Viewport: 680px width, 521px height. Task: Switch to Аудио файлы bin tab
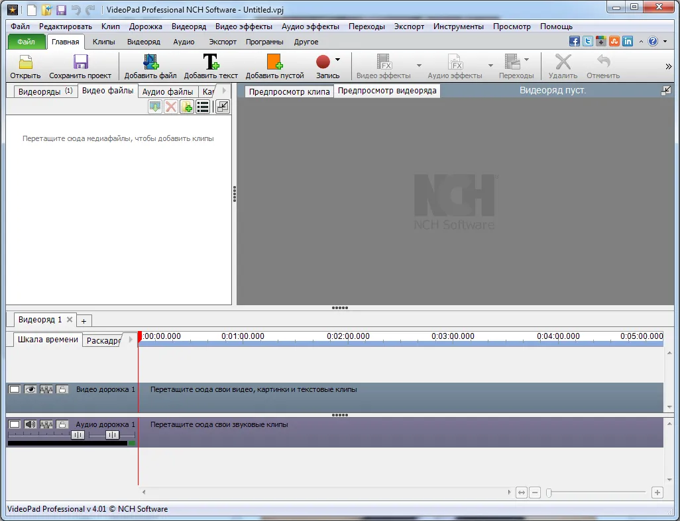(168, 92)
